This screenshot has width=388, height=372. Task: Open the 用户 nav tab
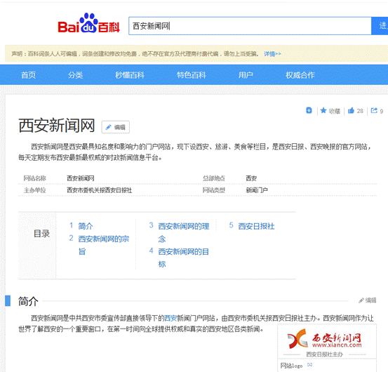click(246, 74)
